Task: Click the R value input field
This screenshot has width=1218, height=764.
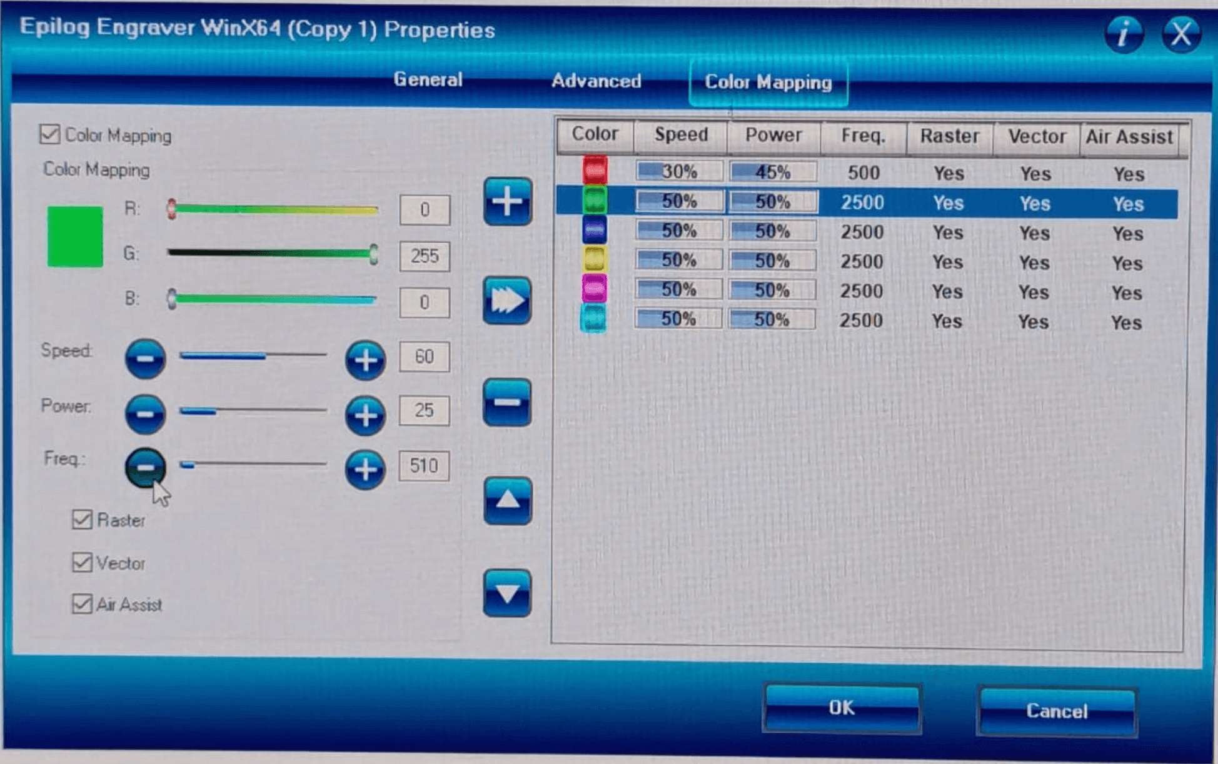Action: point(425,209)
